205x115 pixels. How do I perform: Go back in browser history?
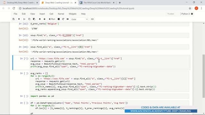point(4,8)
